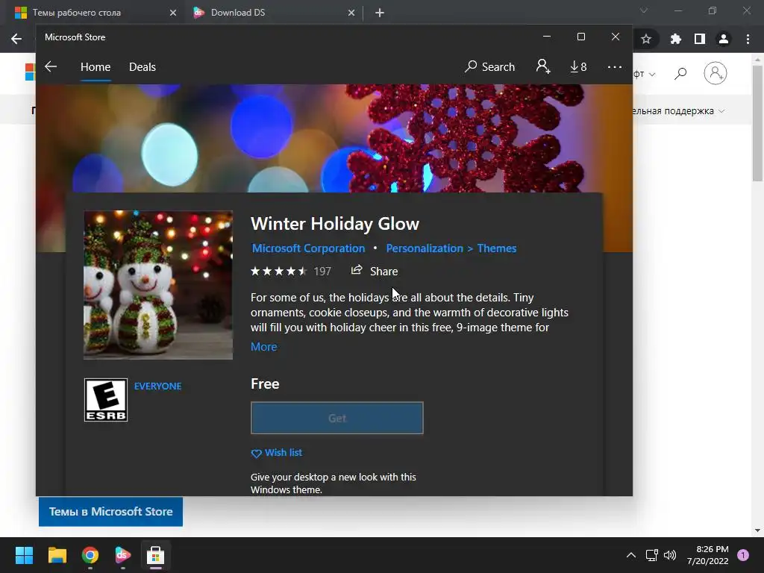
Task: Open Downloads and updates showing 8
Action: pos(578,66)
